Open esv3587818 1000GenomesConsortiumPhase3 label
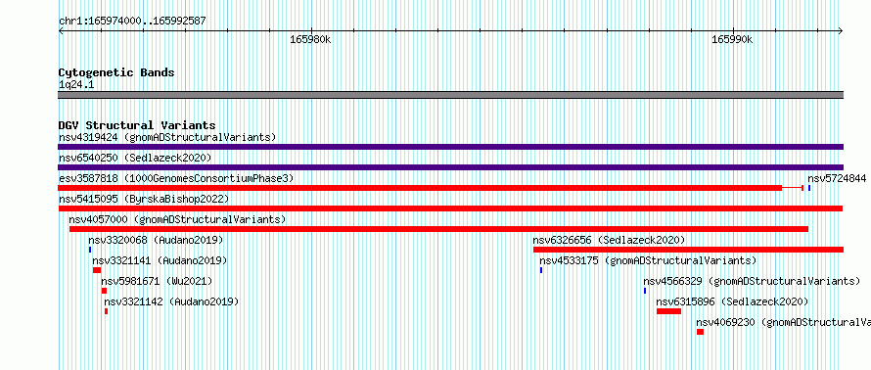 click(x=176, y=178)
